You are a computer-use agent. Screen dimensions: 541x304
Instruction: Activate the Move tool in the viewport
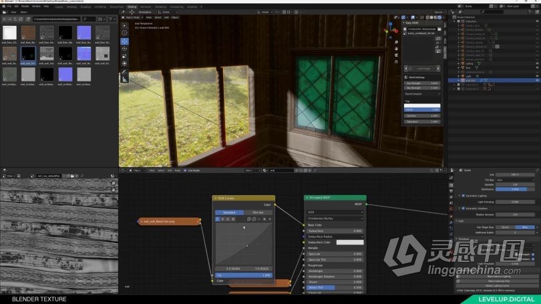coord(124,41)
